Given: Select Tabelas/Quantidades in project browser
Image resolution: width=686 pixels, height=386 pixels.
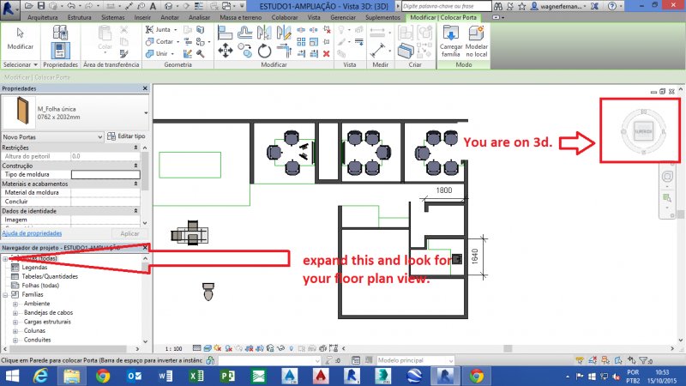Looking at the screenshot, I should 50,276.
